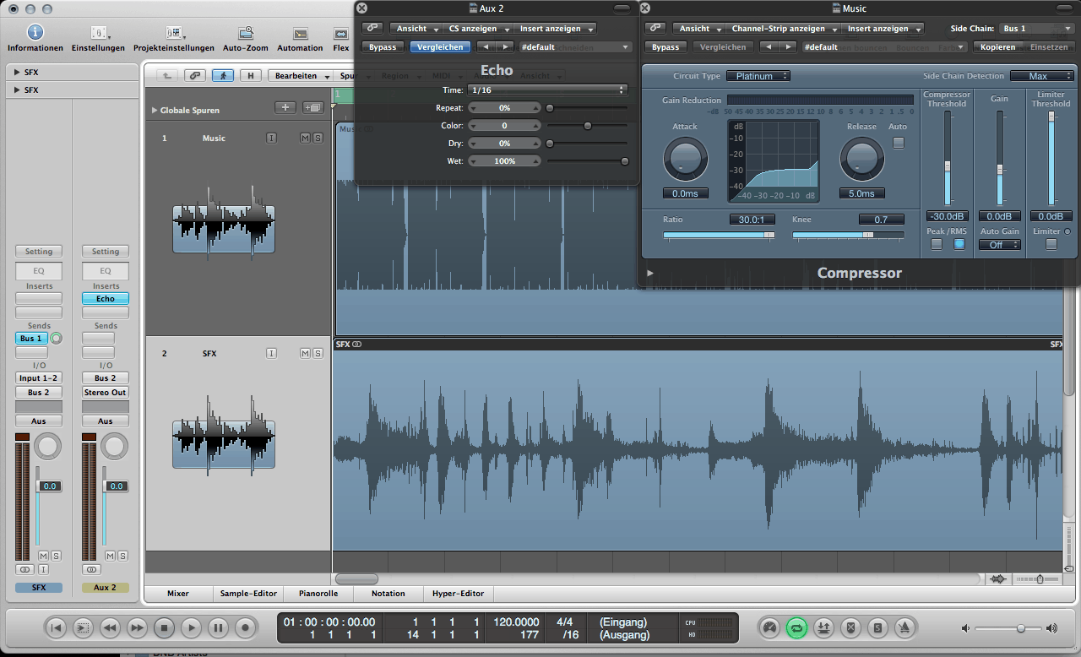Solo the SFX track
This screenshot has width=1081, height=657.
point(318,353)
